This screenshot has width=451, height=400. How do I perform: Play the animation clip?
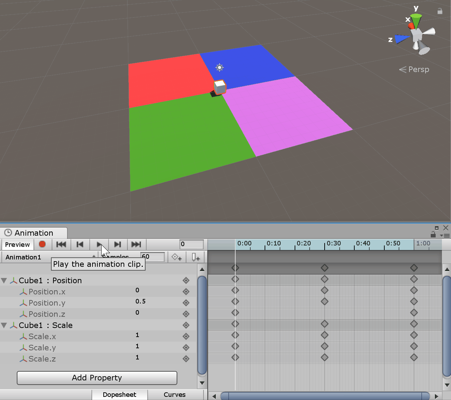click(99, 244)
